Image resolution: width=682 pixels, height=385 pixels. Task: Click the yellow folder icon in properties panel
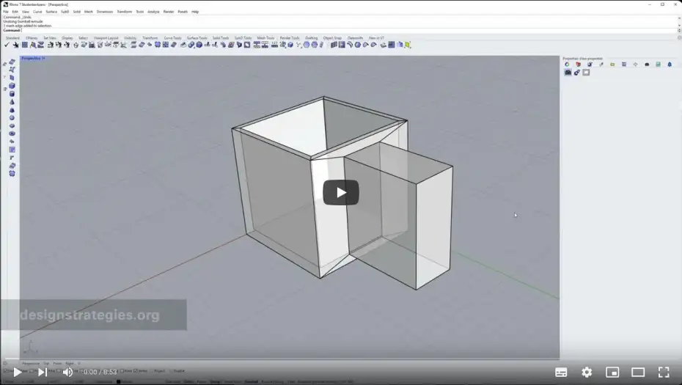(x=612, y=65)
